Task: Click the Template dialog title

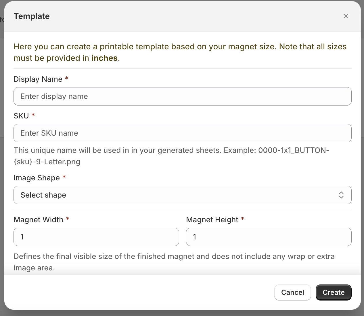Action: [32, 16]
